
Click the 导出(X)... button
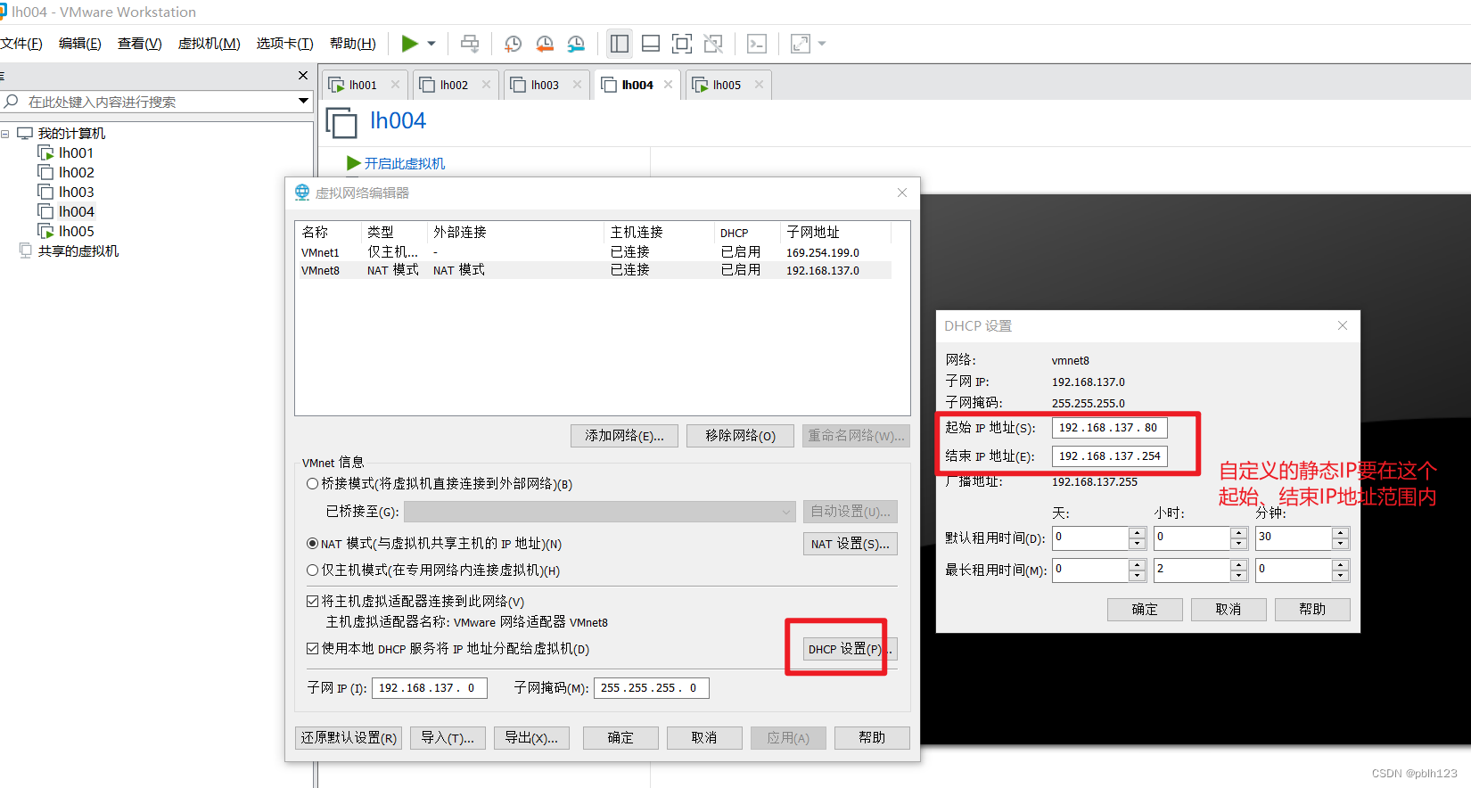[x=531, y=738]
